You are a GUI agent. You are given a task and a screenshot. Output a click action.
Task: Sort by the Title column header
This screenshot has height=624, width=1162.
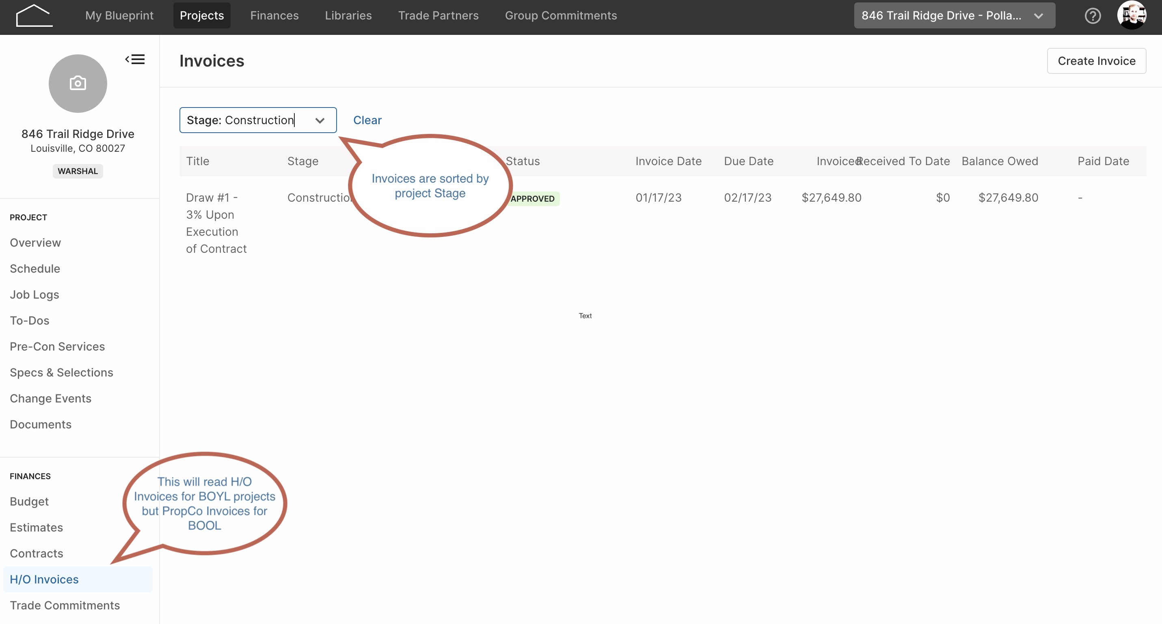click(x=198, y=161)
